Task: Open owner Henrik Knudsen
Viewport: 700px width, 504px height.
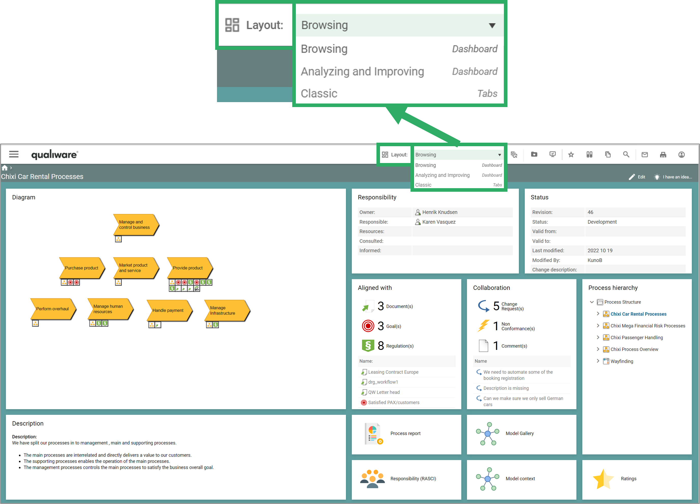Action: point(436,212)
